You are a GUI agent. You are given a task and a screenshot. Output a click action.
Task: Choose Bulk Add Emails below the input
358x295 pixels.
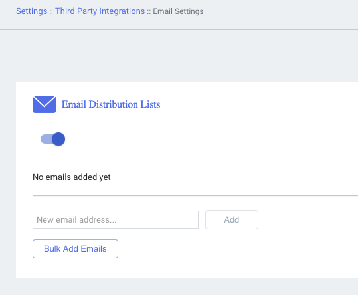75,249
